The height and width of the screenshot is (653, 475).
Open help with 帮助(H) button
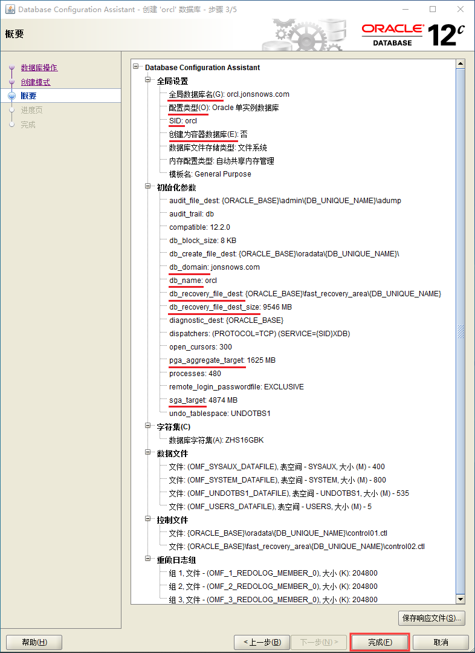click(x=34, y=642)
